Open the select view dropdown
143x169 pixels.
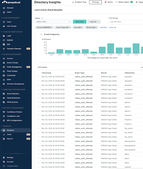53,22
